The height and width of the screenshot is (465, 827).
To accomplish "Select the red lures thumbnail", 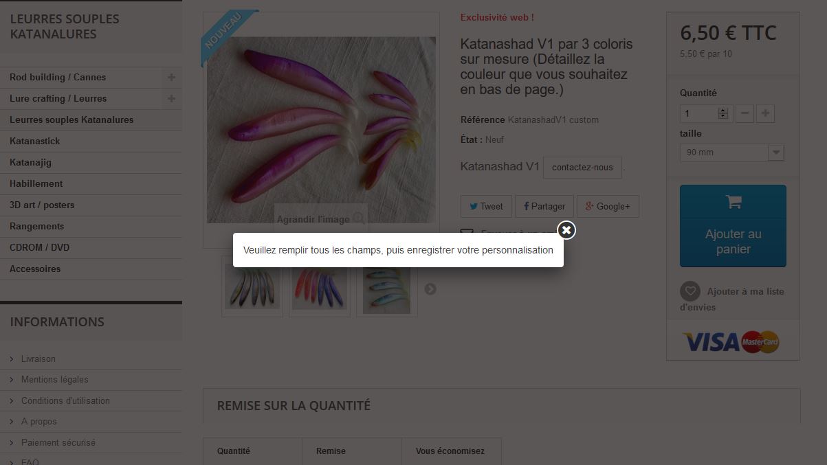I will pyautogui.click(x=320, y=286).
